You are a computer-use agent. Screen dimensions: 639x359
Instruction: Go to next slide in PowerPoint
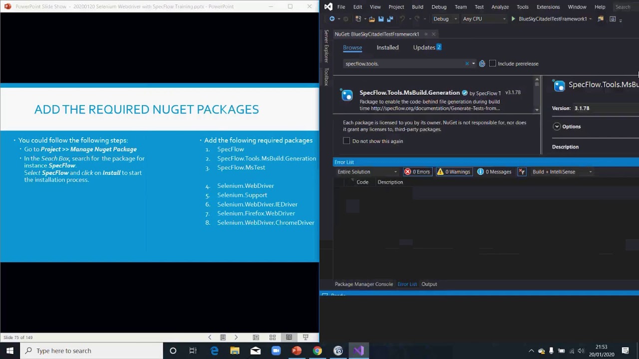click(x=236, y=338)
